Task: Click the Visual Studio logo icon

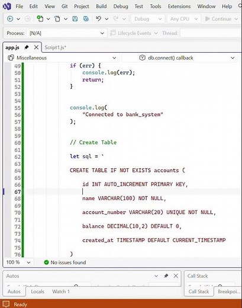Action: pyautogui.click(x=7, y=6)
